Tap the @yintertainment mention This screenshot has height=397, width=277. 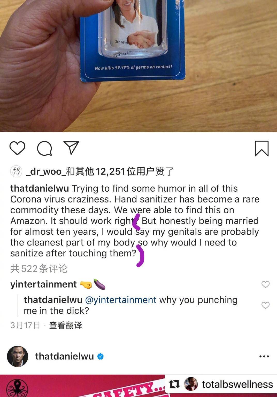pyautogui.click(x=121, y=300)
